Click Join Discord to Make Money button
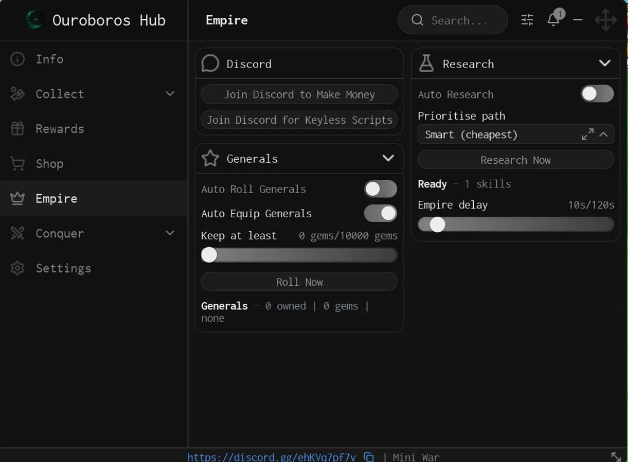This screenshot has height=462, width=628. click(299, 95)
